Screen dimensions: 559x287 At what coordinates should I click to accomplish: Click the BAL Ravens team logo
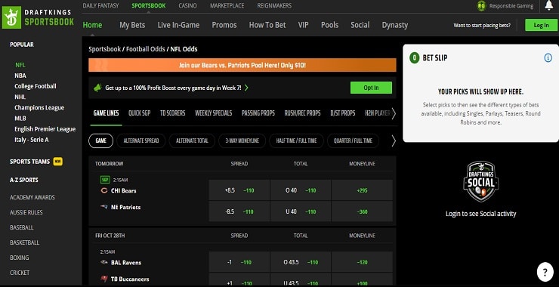104,262
